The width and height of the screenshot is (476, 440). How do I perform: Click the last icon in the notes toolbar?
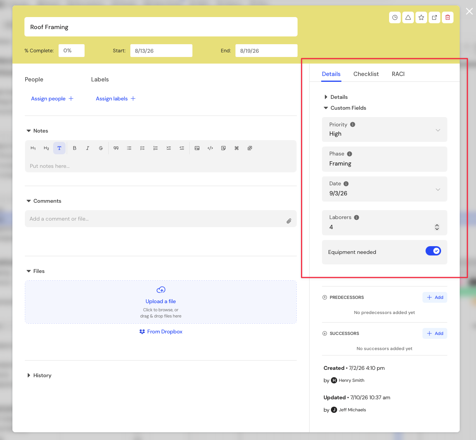pos(250,148)
